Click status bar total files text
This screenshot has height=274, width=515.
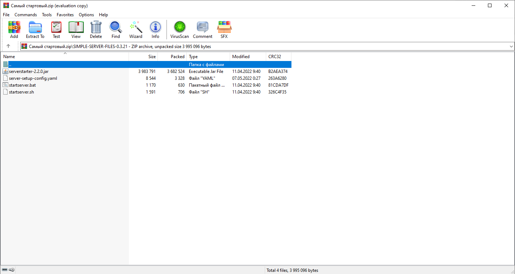pyautogui.click(x=292, y=270)
